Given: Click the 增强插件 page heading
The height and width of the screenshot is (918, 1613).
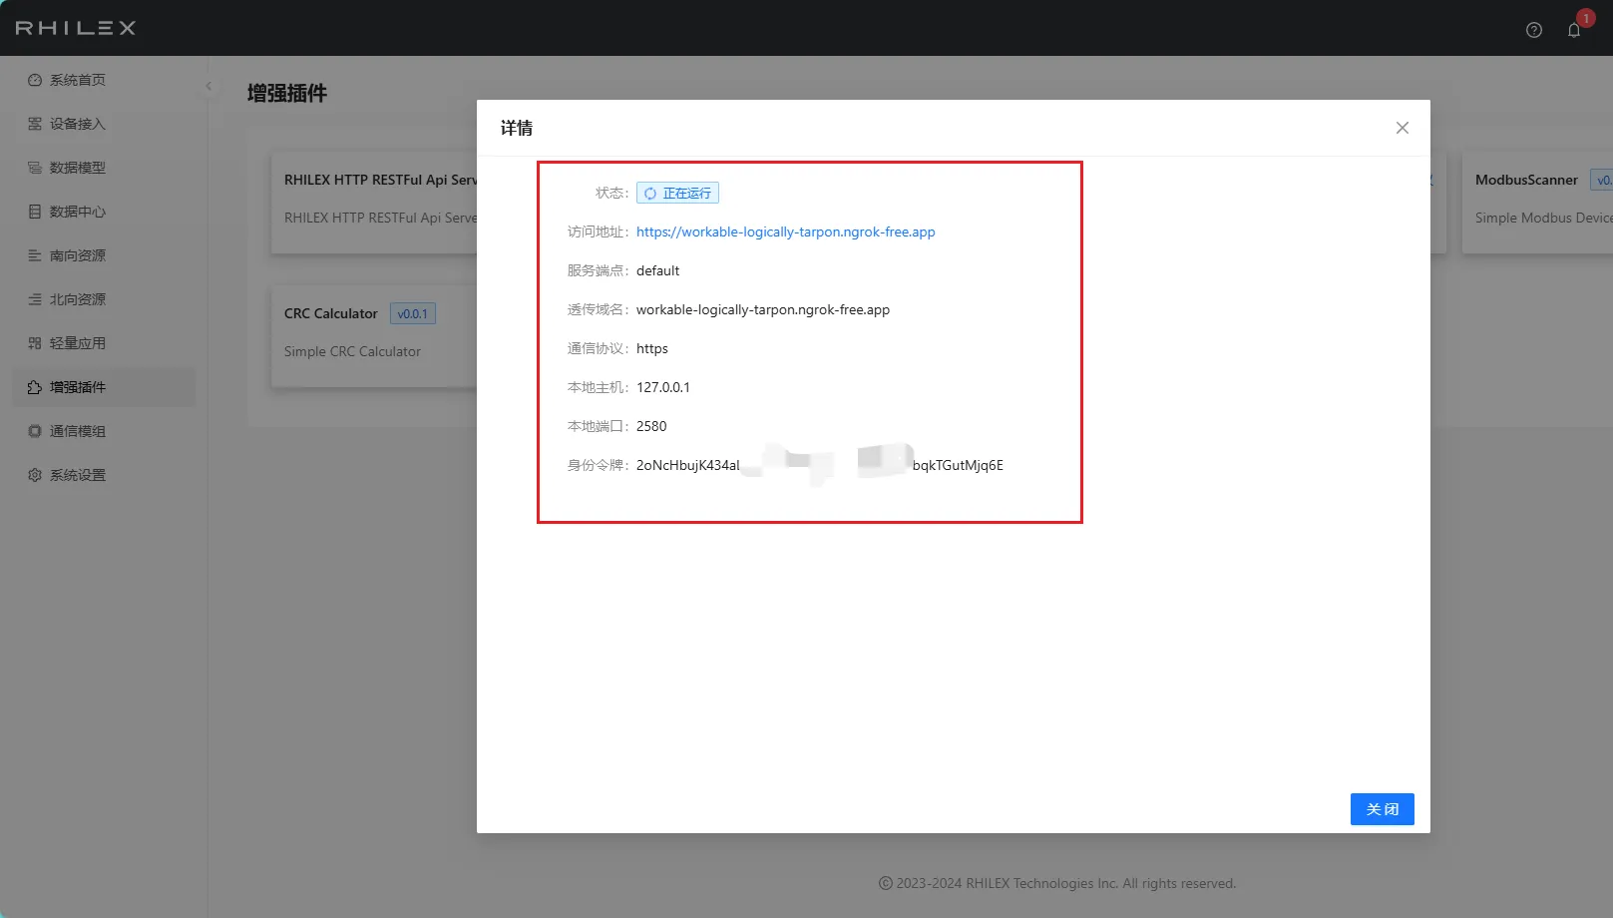Looking at the screenshot, I should (287, 93).
